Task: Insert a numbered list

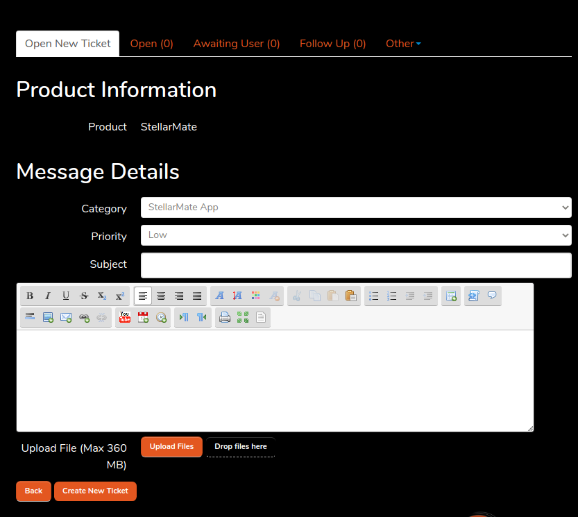Action: point(391,296)
